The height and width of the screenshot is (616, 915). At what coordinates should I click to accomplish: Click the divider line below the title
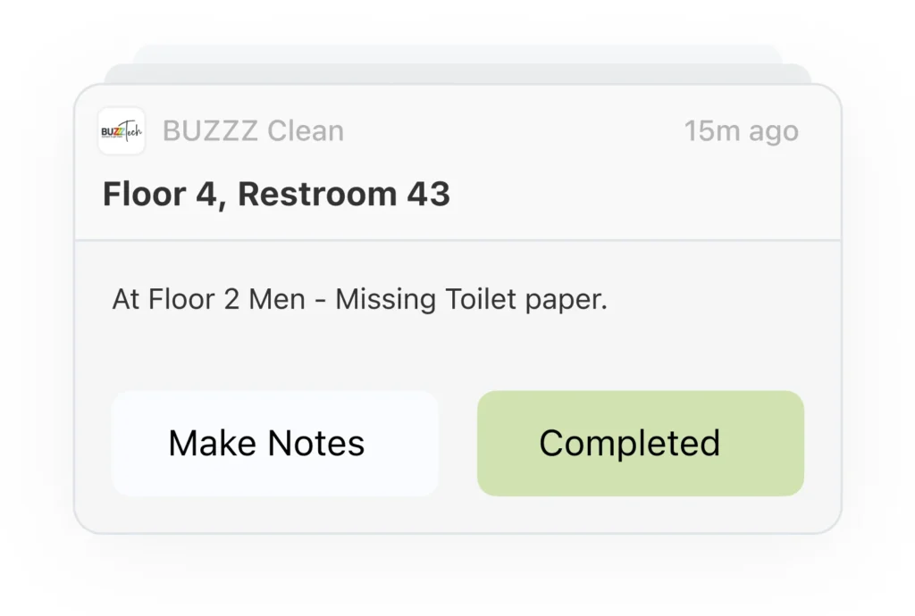pyautogui.click(x=457, y=240)
